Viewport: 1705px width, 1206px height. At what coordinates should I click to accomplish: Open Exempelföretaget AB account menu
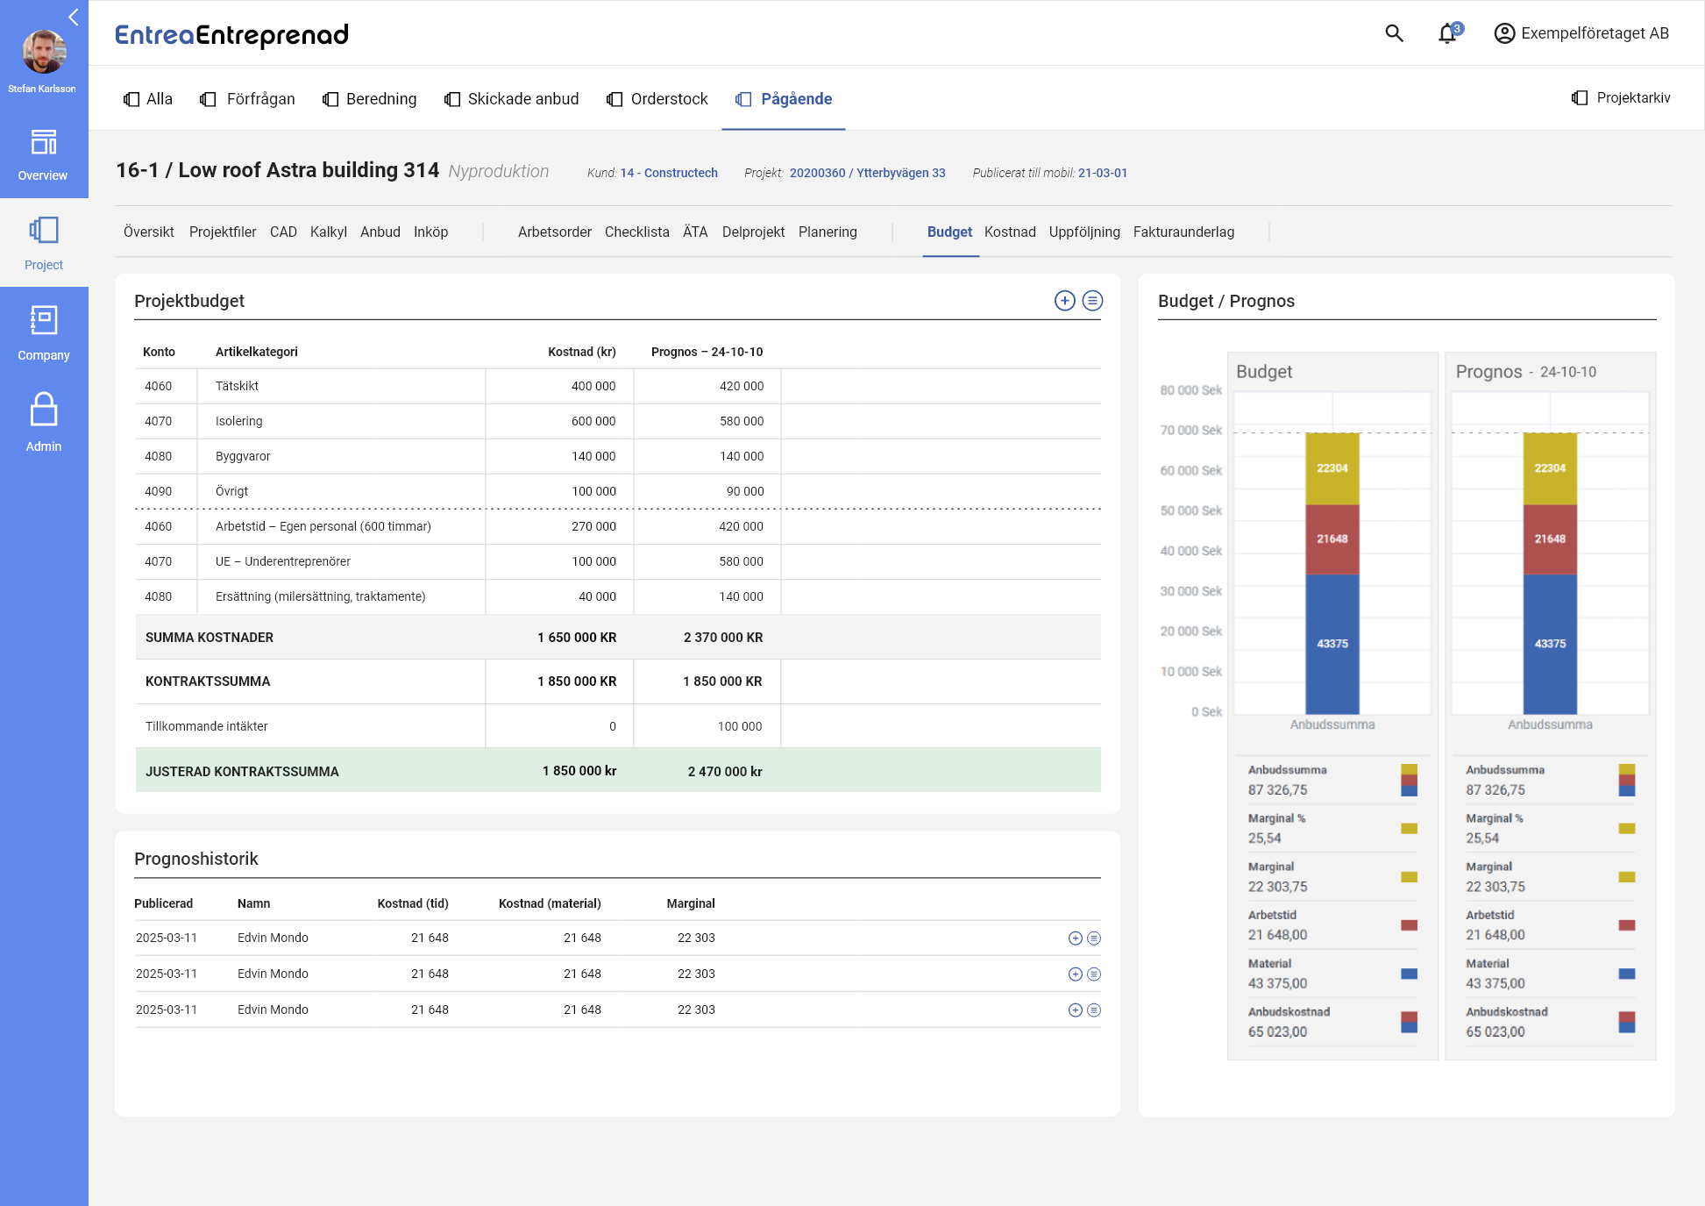pos(1581,33)
